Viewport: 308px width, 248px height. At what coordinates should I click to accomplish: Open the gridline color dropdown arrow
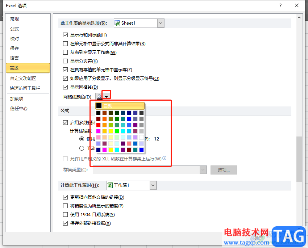pos(106,97)
